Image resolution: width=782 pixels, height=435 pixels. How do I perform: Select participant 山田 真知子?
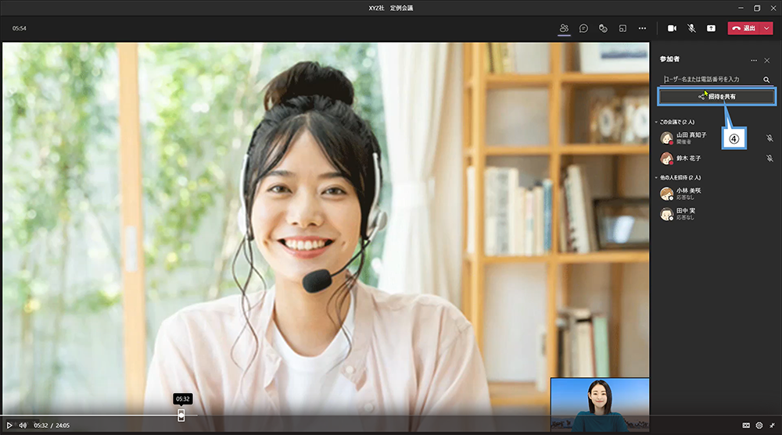[x=716, y=138]
